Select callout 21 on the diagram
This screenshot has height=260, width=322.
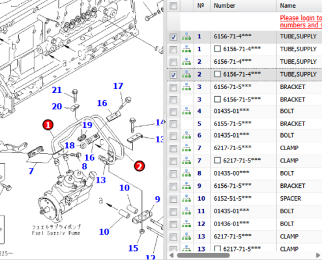[57, 90]
